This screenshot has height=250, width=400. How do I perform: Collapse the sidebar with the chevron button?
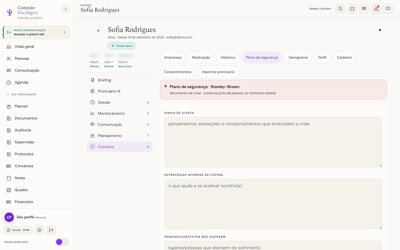[65, 9]
